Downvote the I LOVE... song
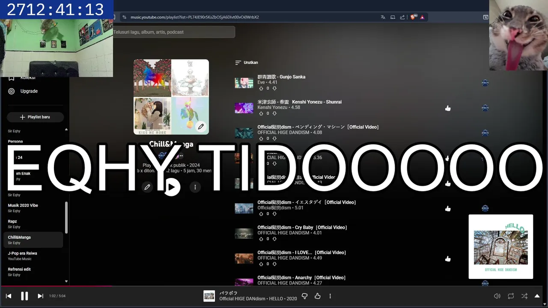Image resolution: width=548 pixels, height=308 pixels. click(x=274, y=264)
